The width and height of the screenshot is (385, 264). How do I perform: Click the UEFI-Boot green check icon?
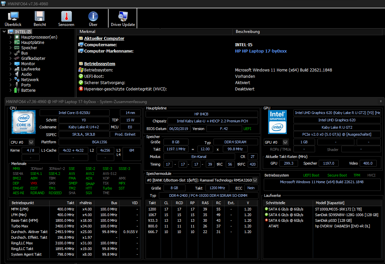pos(81,76)
